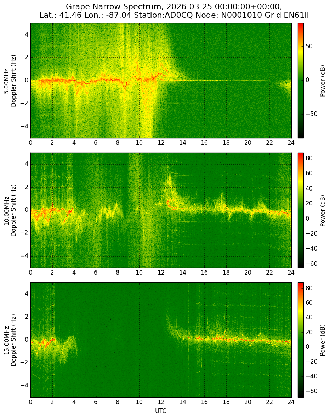Click the 'Power (dB)' label of the bottom colorbar
Image resolution: width=330 pixels, height=418 pixels.
[x=323, y=340]
